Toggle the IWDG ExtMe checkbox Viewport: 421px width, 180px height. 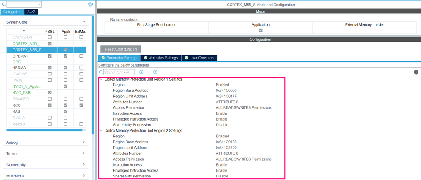81,80
